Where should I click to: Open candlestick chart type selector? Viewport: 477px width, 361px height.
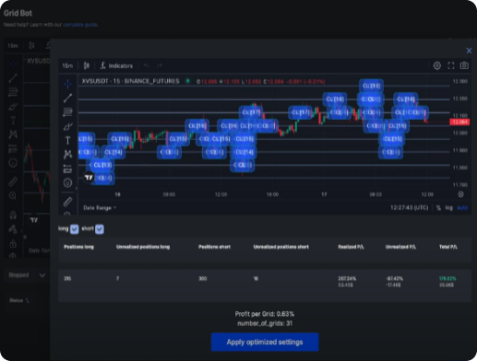[87, 65]
